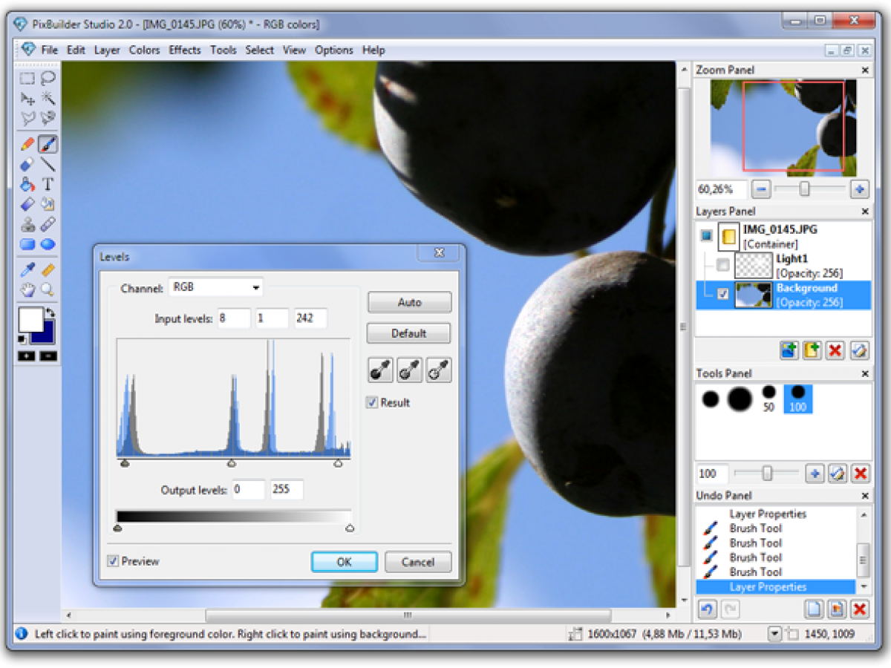Click the Undo arrow in Undo Panel

pyautogui.click(x=707, y=609)
